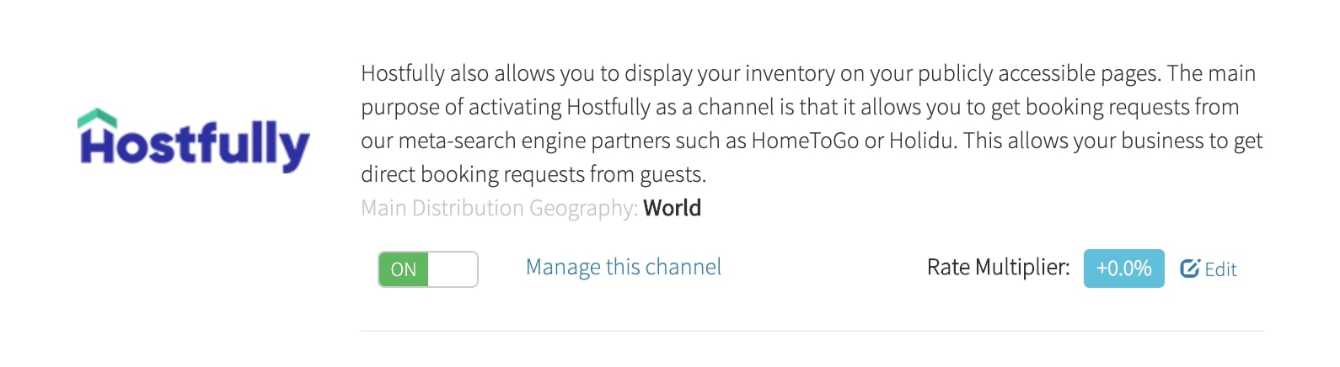Screen dimensions: 1340x367
Task: Click the horizontal divider below the channel
Action: coord(812,331)
